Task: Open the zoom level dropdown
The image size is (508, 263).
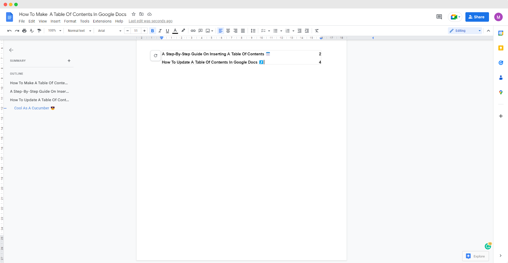Action: click(x=55, y=31)
